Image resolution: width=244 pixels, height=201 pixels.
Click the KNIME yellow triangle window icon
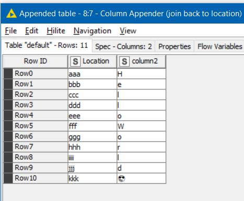pos(11,14)
